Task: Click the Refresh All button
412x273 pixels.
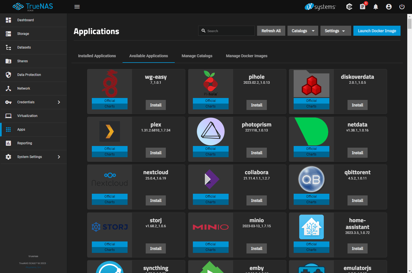Action: (x=271, y=31)
